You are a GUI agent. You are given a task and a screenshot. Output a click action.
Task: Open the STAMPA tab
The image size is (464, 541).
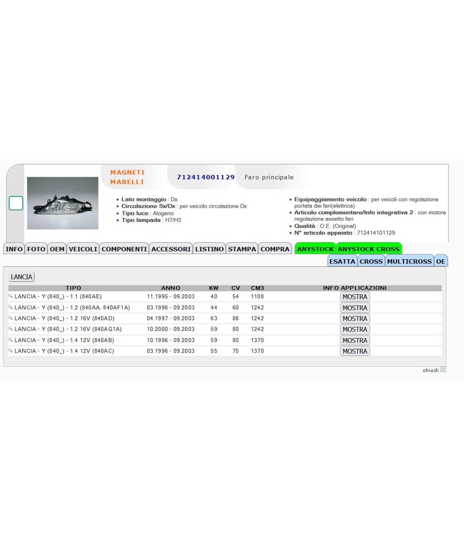(x=242, y=249)
